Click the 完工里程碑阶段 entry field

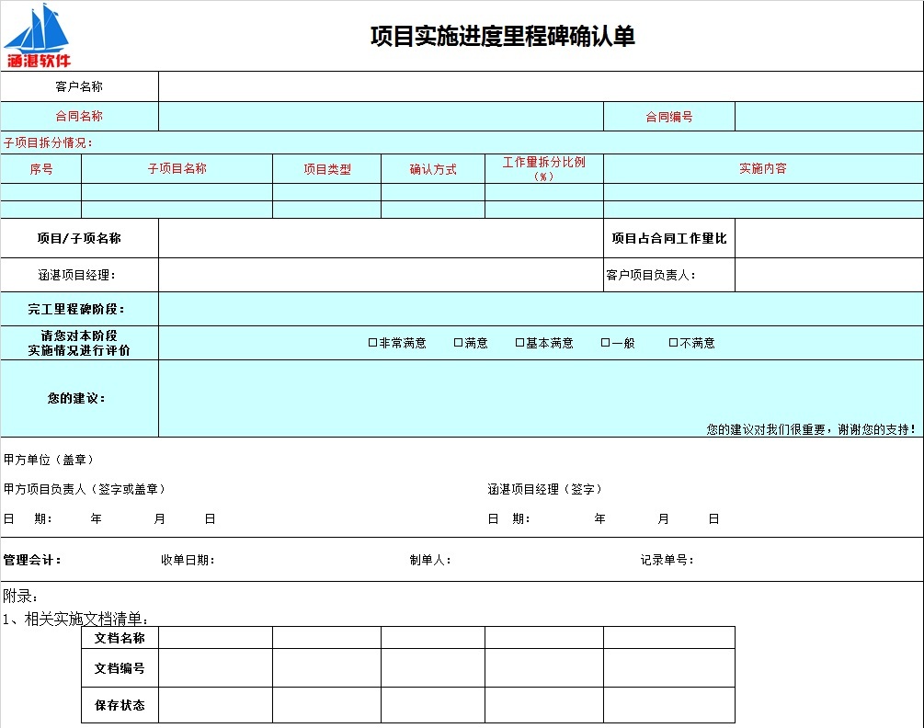click(x=540, y=309)
